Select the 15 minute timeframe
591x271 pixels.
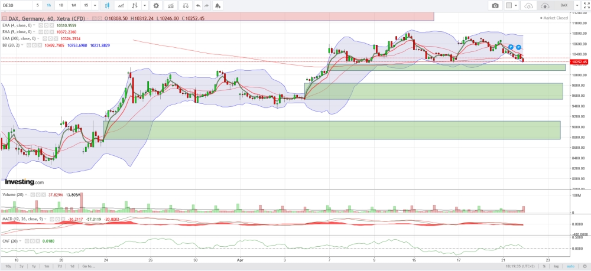pyautogui.click(x=86, y=5)
